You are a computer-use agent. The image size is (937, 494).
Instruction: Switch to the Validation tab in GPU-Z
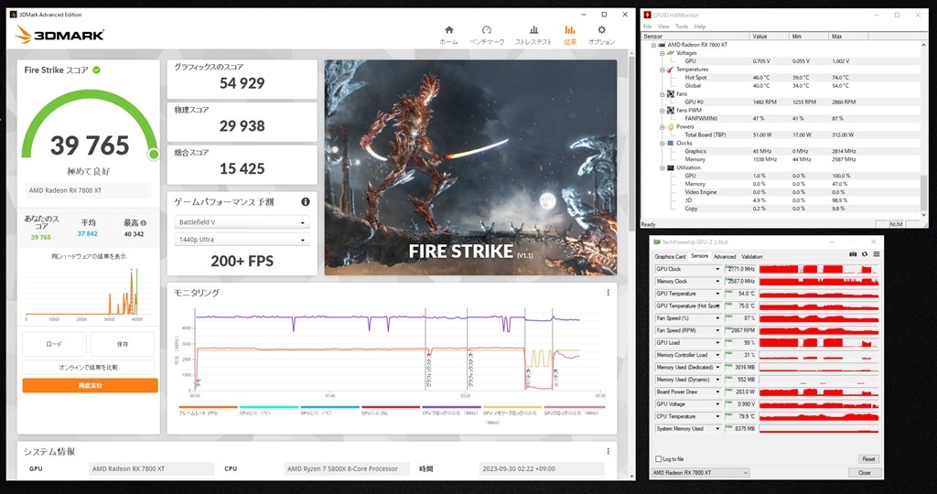pos(752,257)
